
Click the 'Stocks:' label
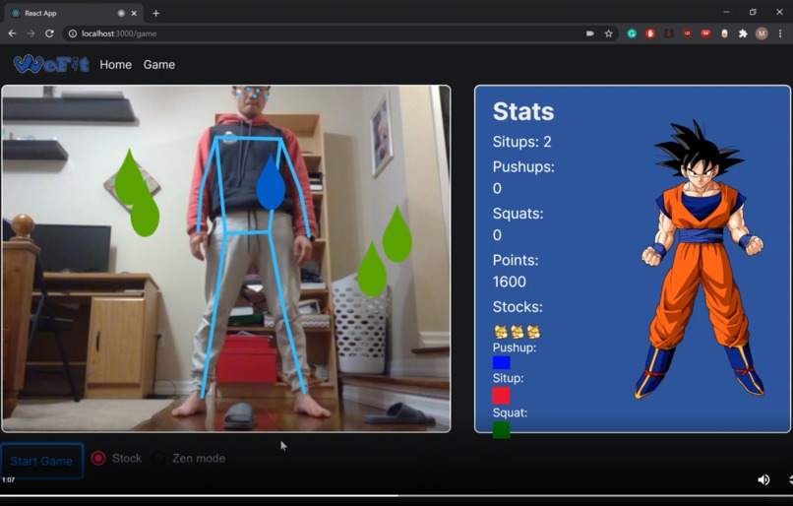(x=518, y=306)
